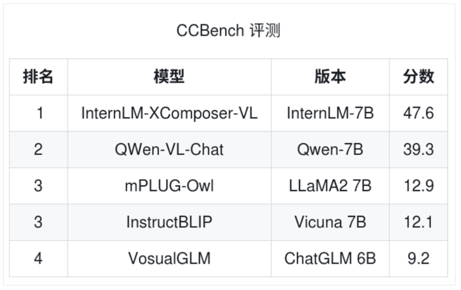Click the score 47.6 cell

click(418, 113)
